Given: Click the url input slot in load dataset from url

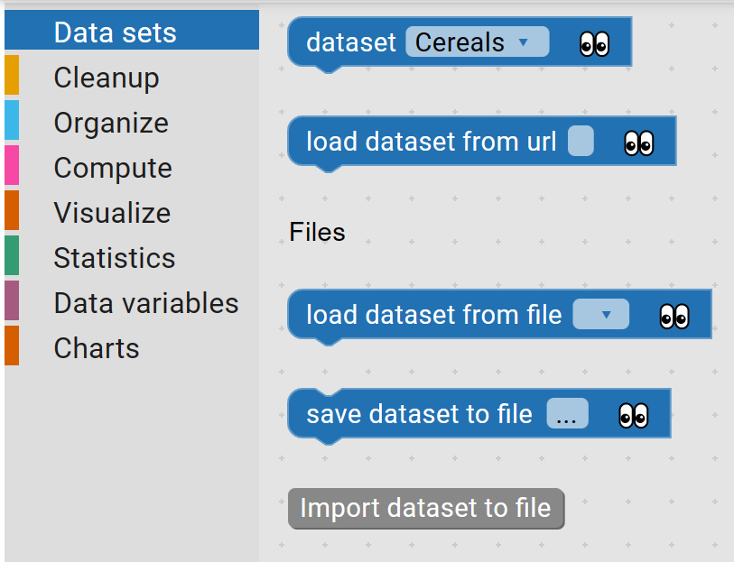Looking at the screenshot, I should (579, 141).
